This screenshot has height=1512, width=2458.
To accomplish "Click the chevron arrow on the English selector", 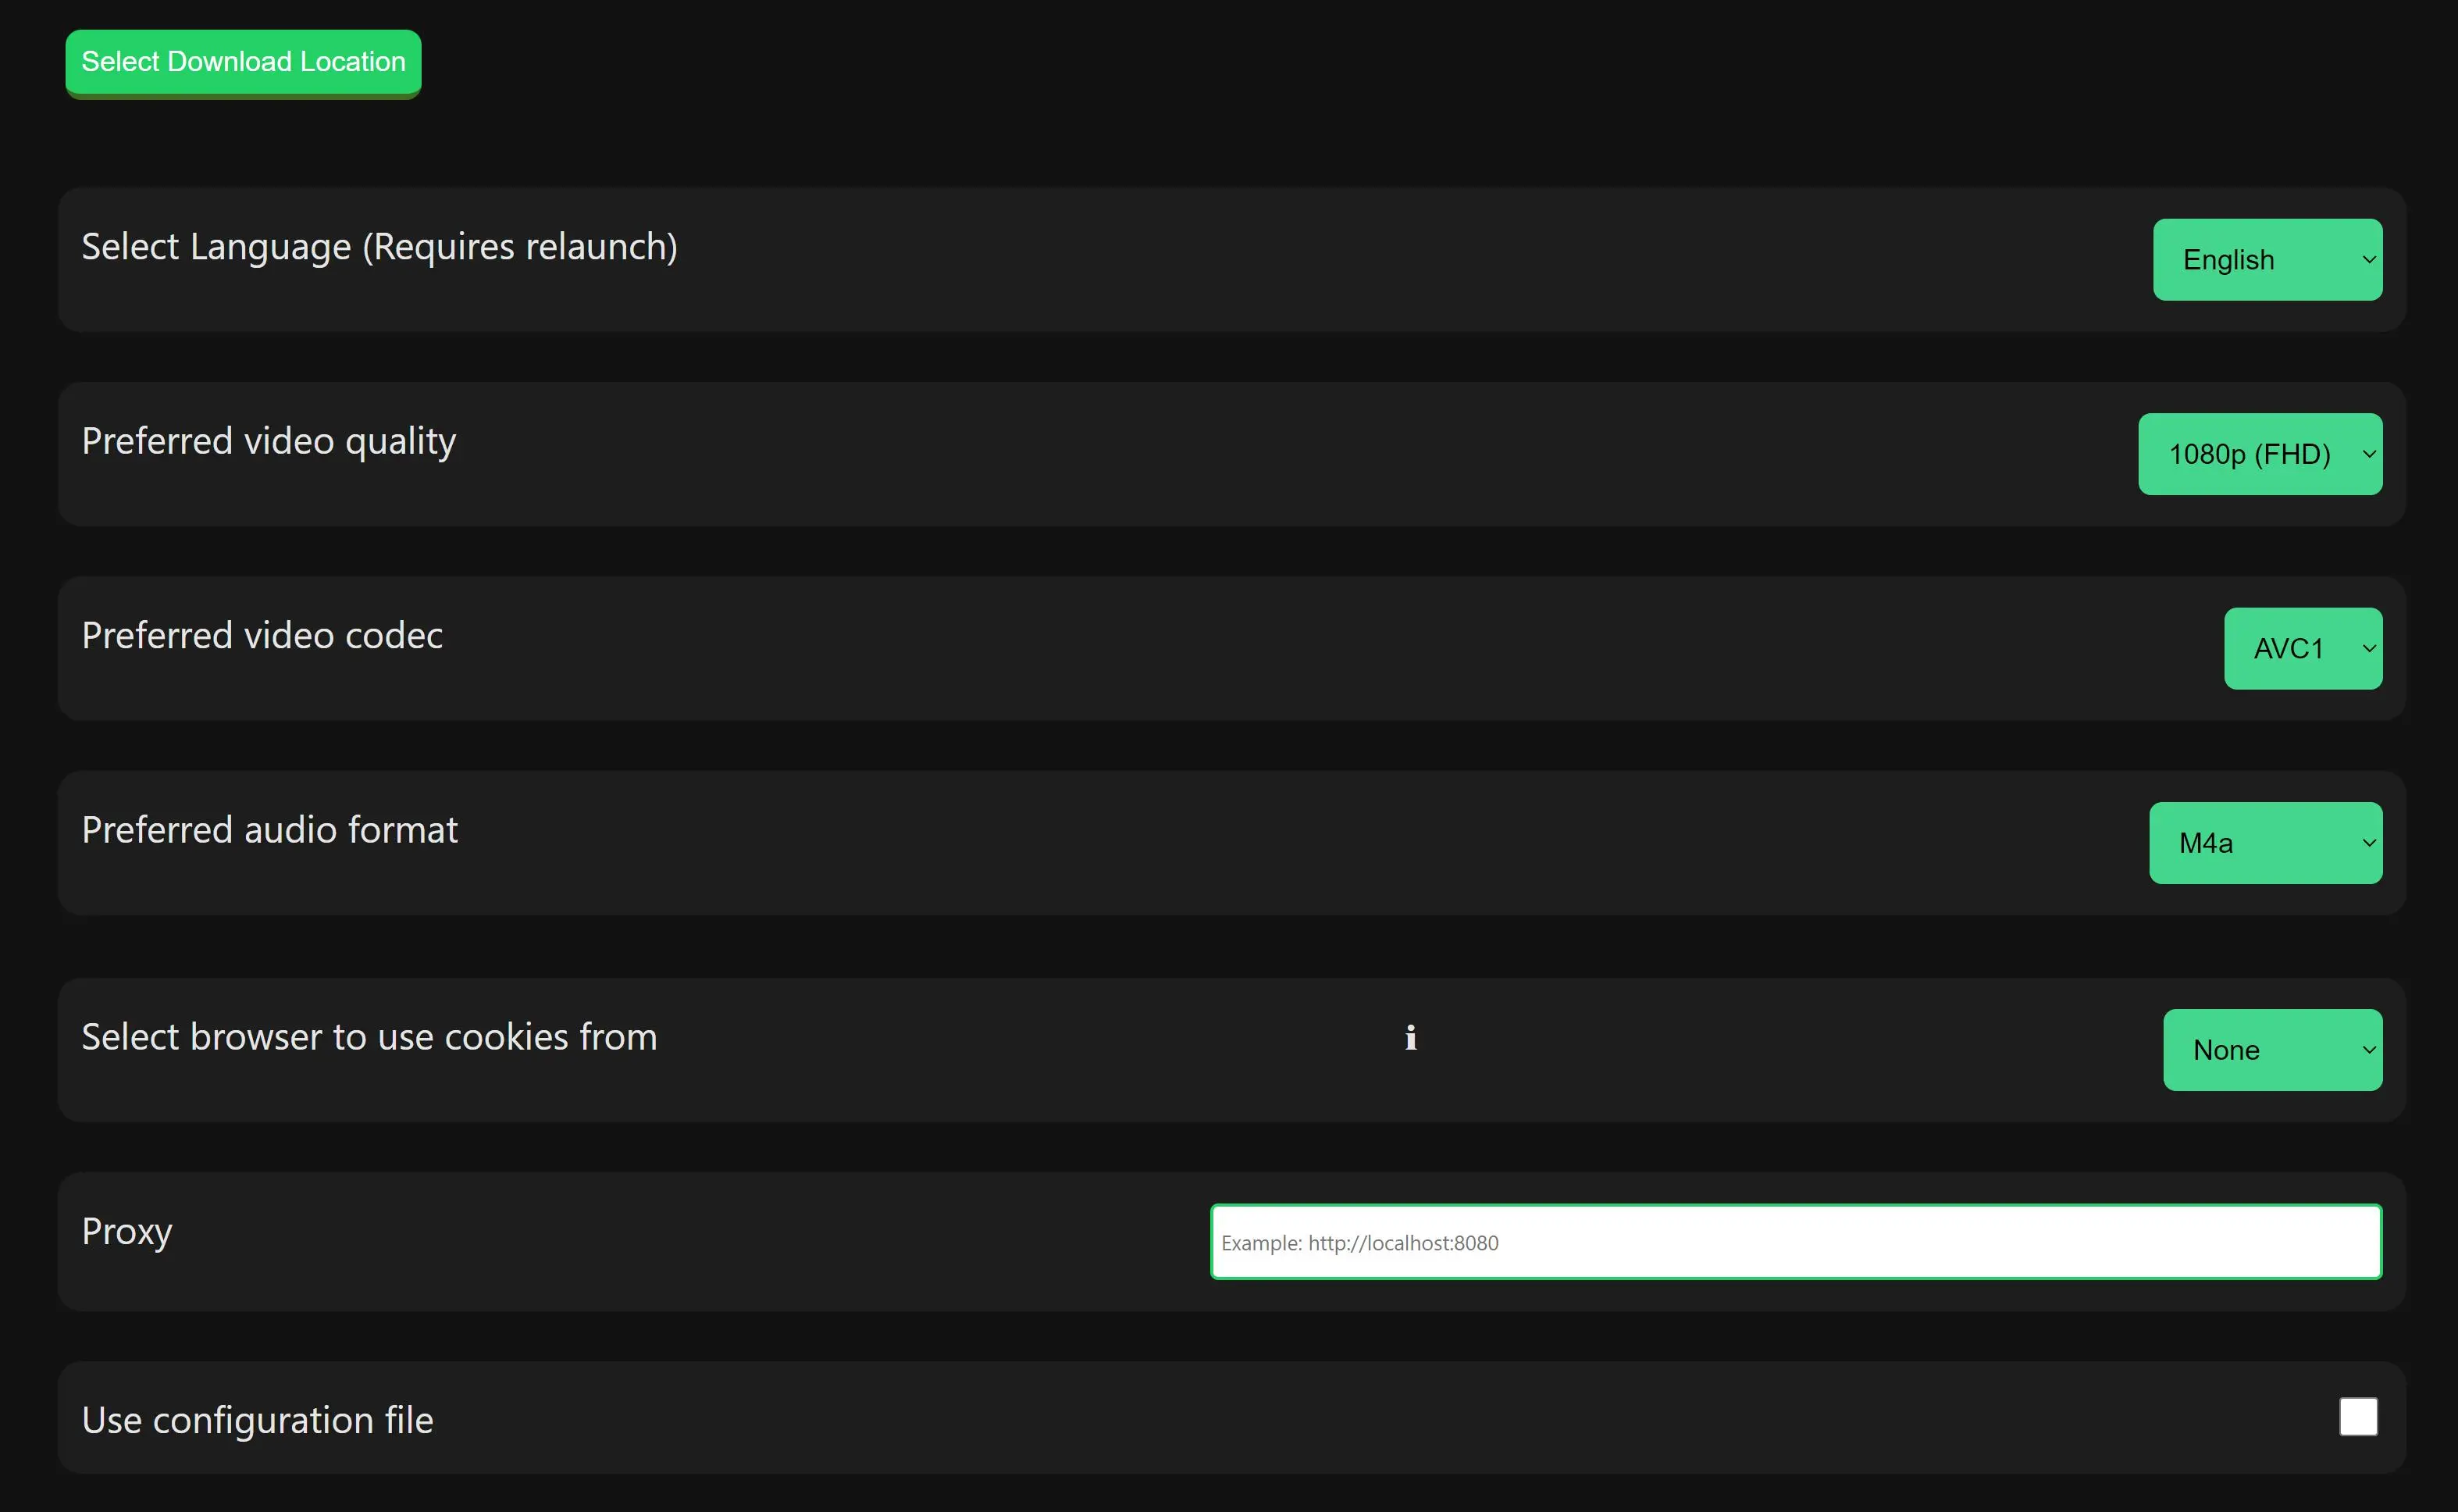I will tap(2368, 260).
